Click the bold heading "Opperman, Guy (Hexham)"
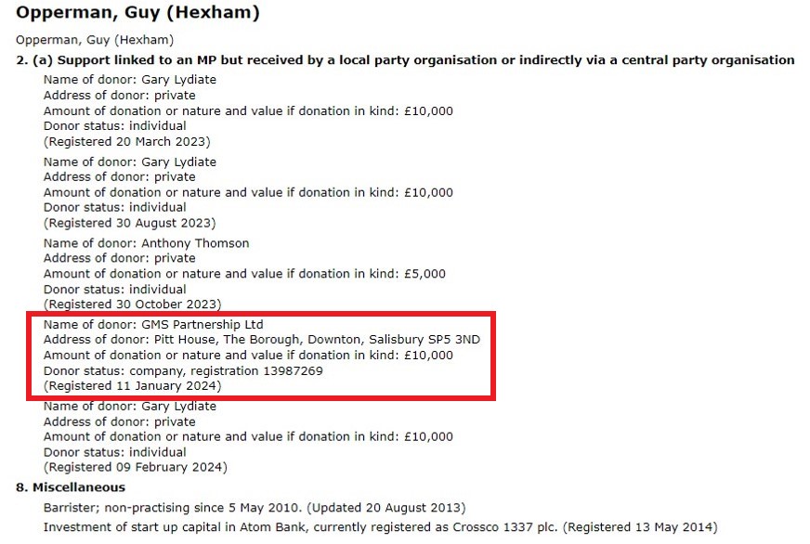Viewport: 810px width, 544px height. 137,14
